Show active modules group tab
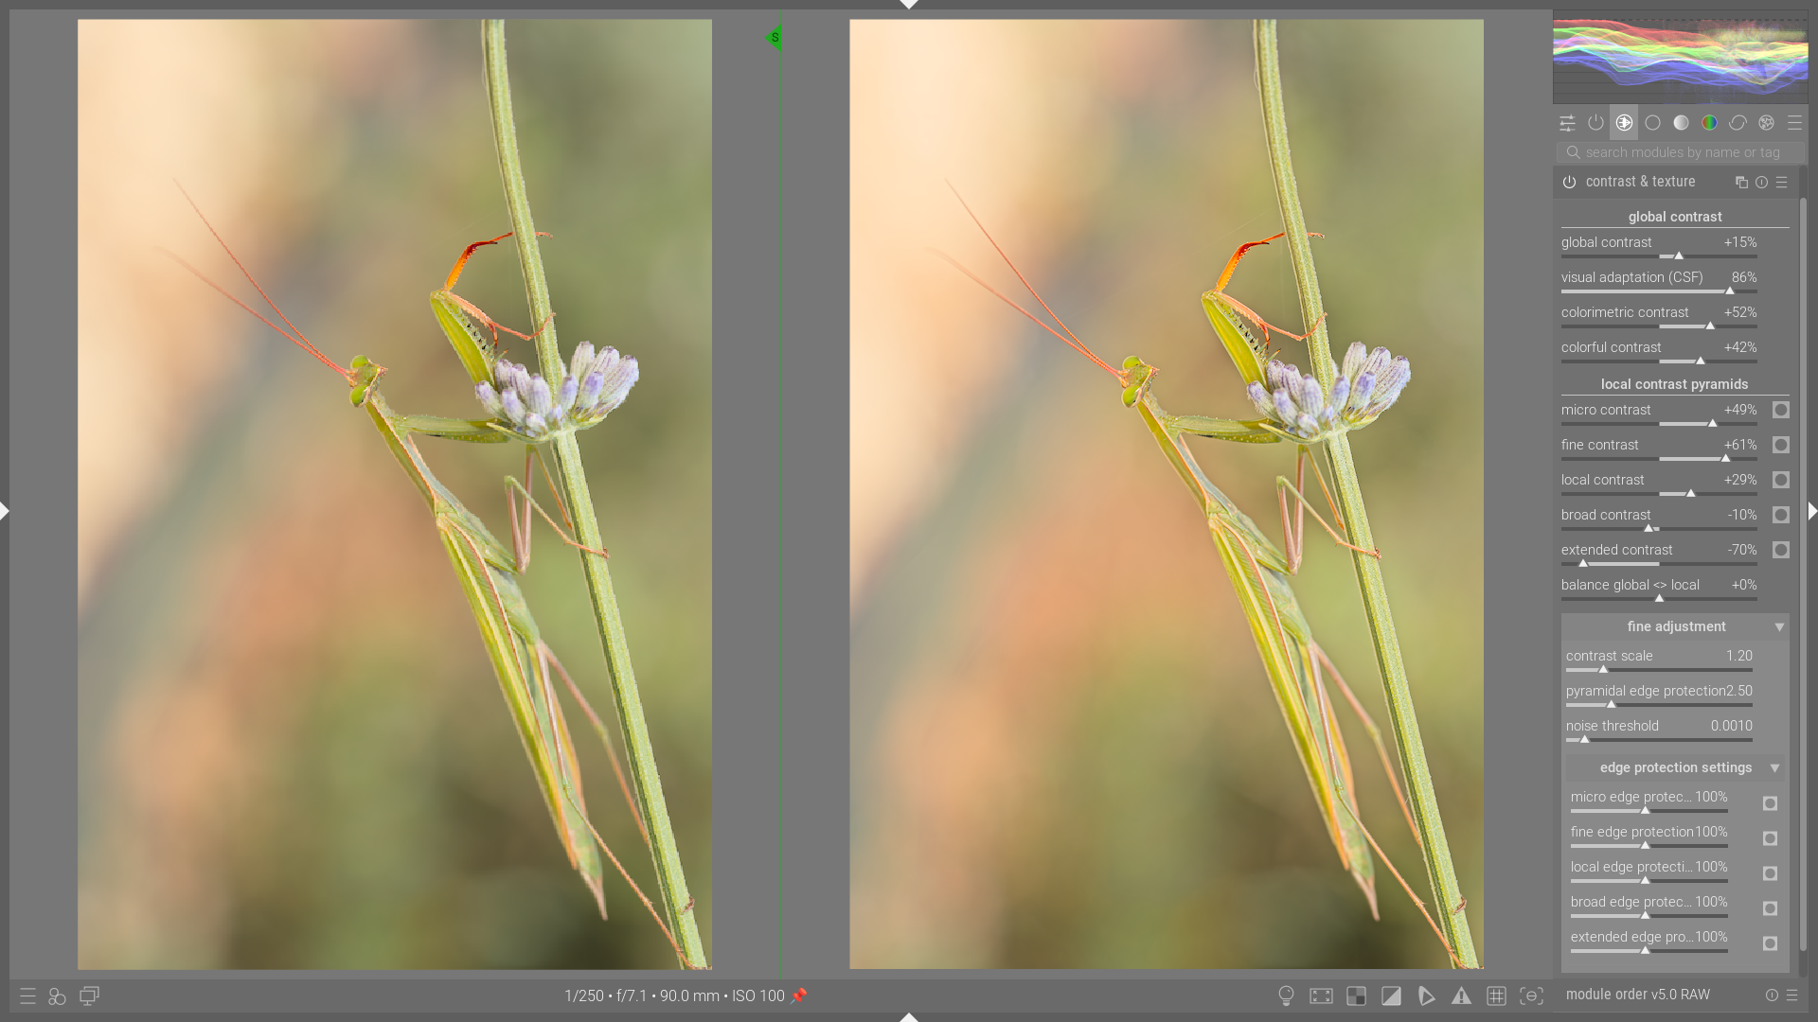The image size is (1818, 1022). [1595, 123]
